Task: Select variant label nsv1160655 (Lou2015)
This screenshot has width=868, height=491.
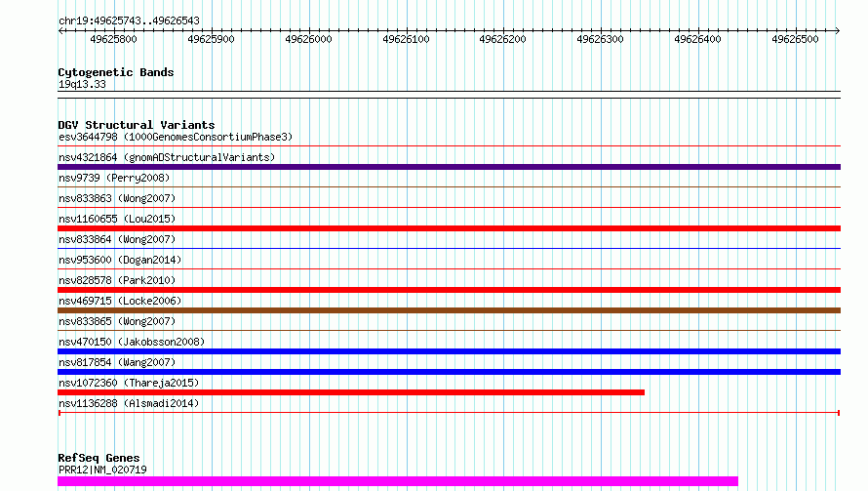Action: [x=117, y=219]
